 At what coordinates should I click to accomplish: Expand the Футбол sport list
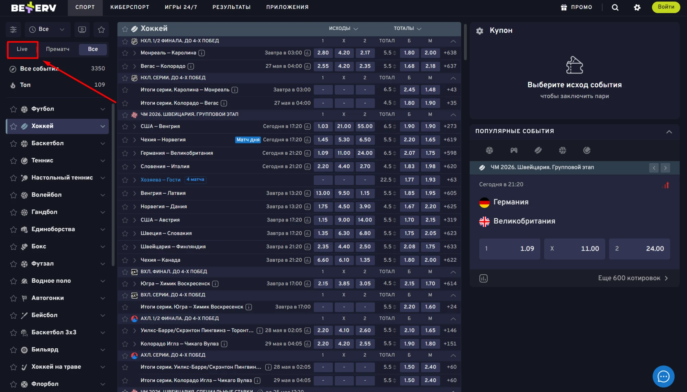point(103,109)
